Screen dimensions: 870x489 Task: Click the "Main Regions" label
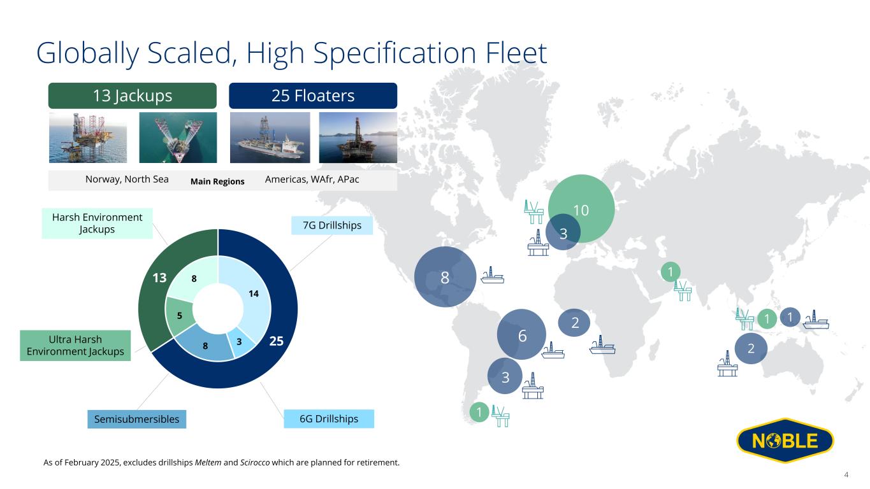217,181
